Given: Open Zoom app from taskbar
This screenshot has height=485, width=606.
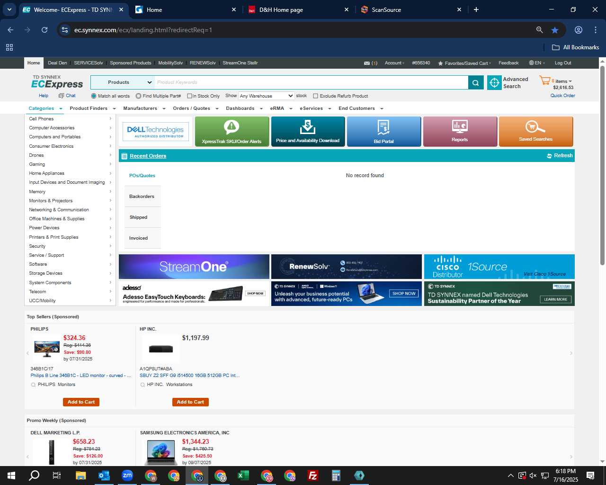Looking at the screenshot, I should [x=127, y=476].
